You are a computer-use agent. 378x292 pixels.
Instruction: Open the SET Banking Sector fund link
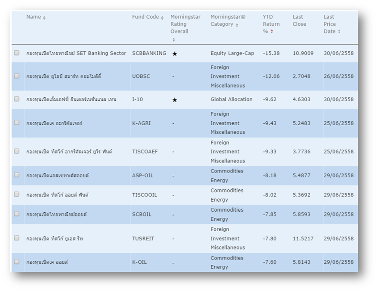click(x=76, y=53)
